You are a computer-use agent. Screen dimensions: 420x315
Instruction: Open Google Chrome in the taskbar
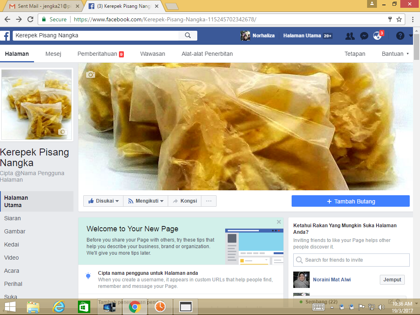click(x=134, y=307)
